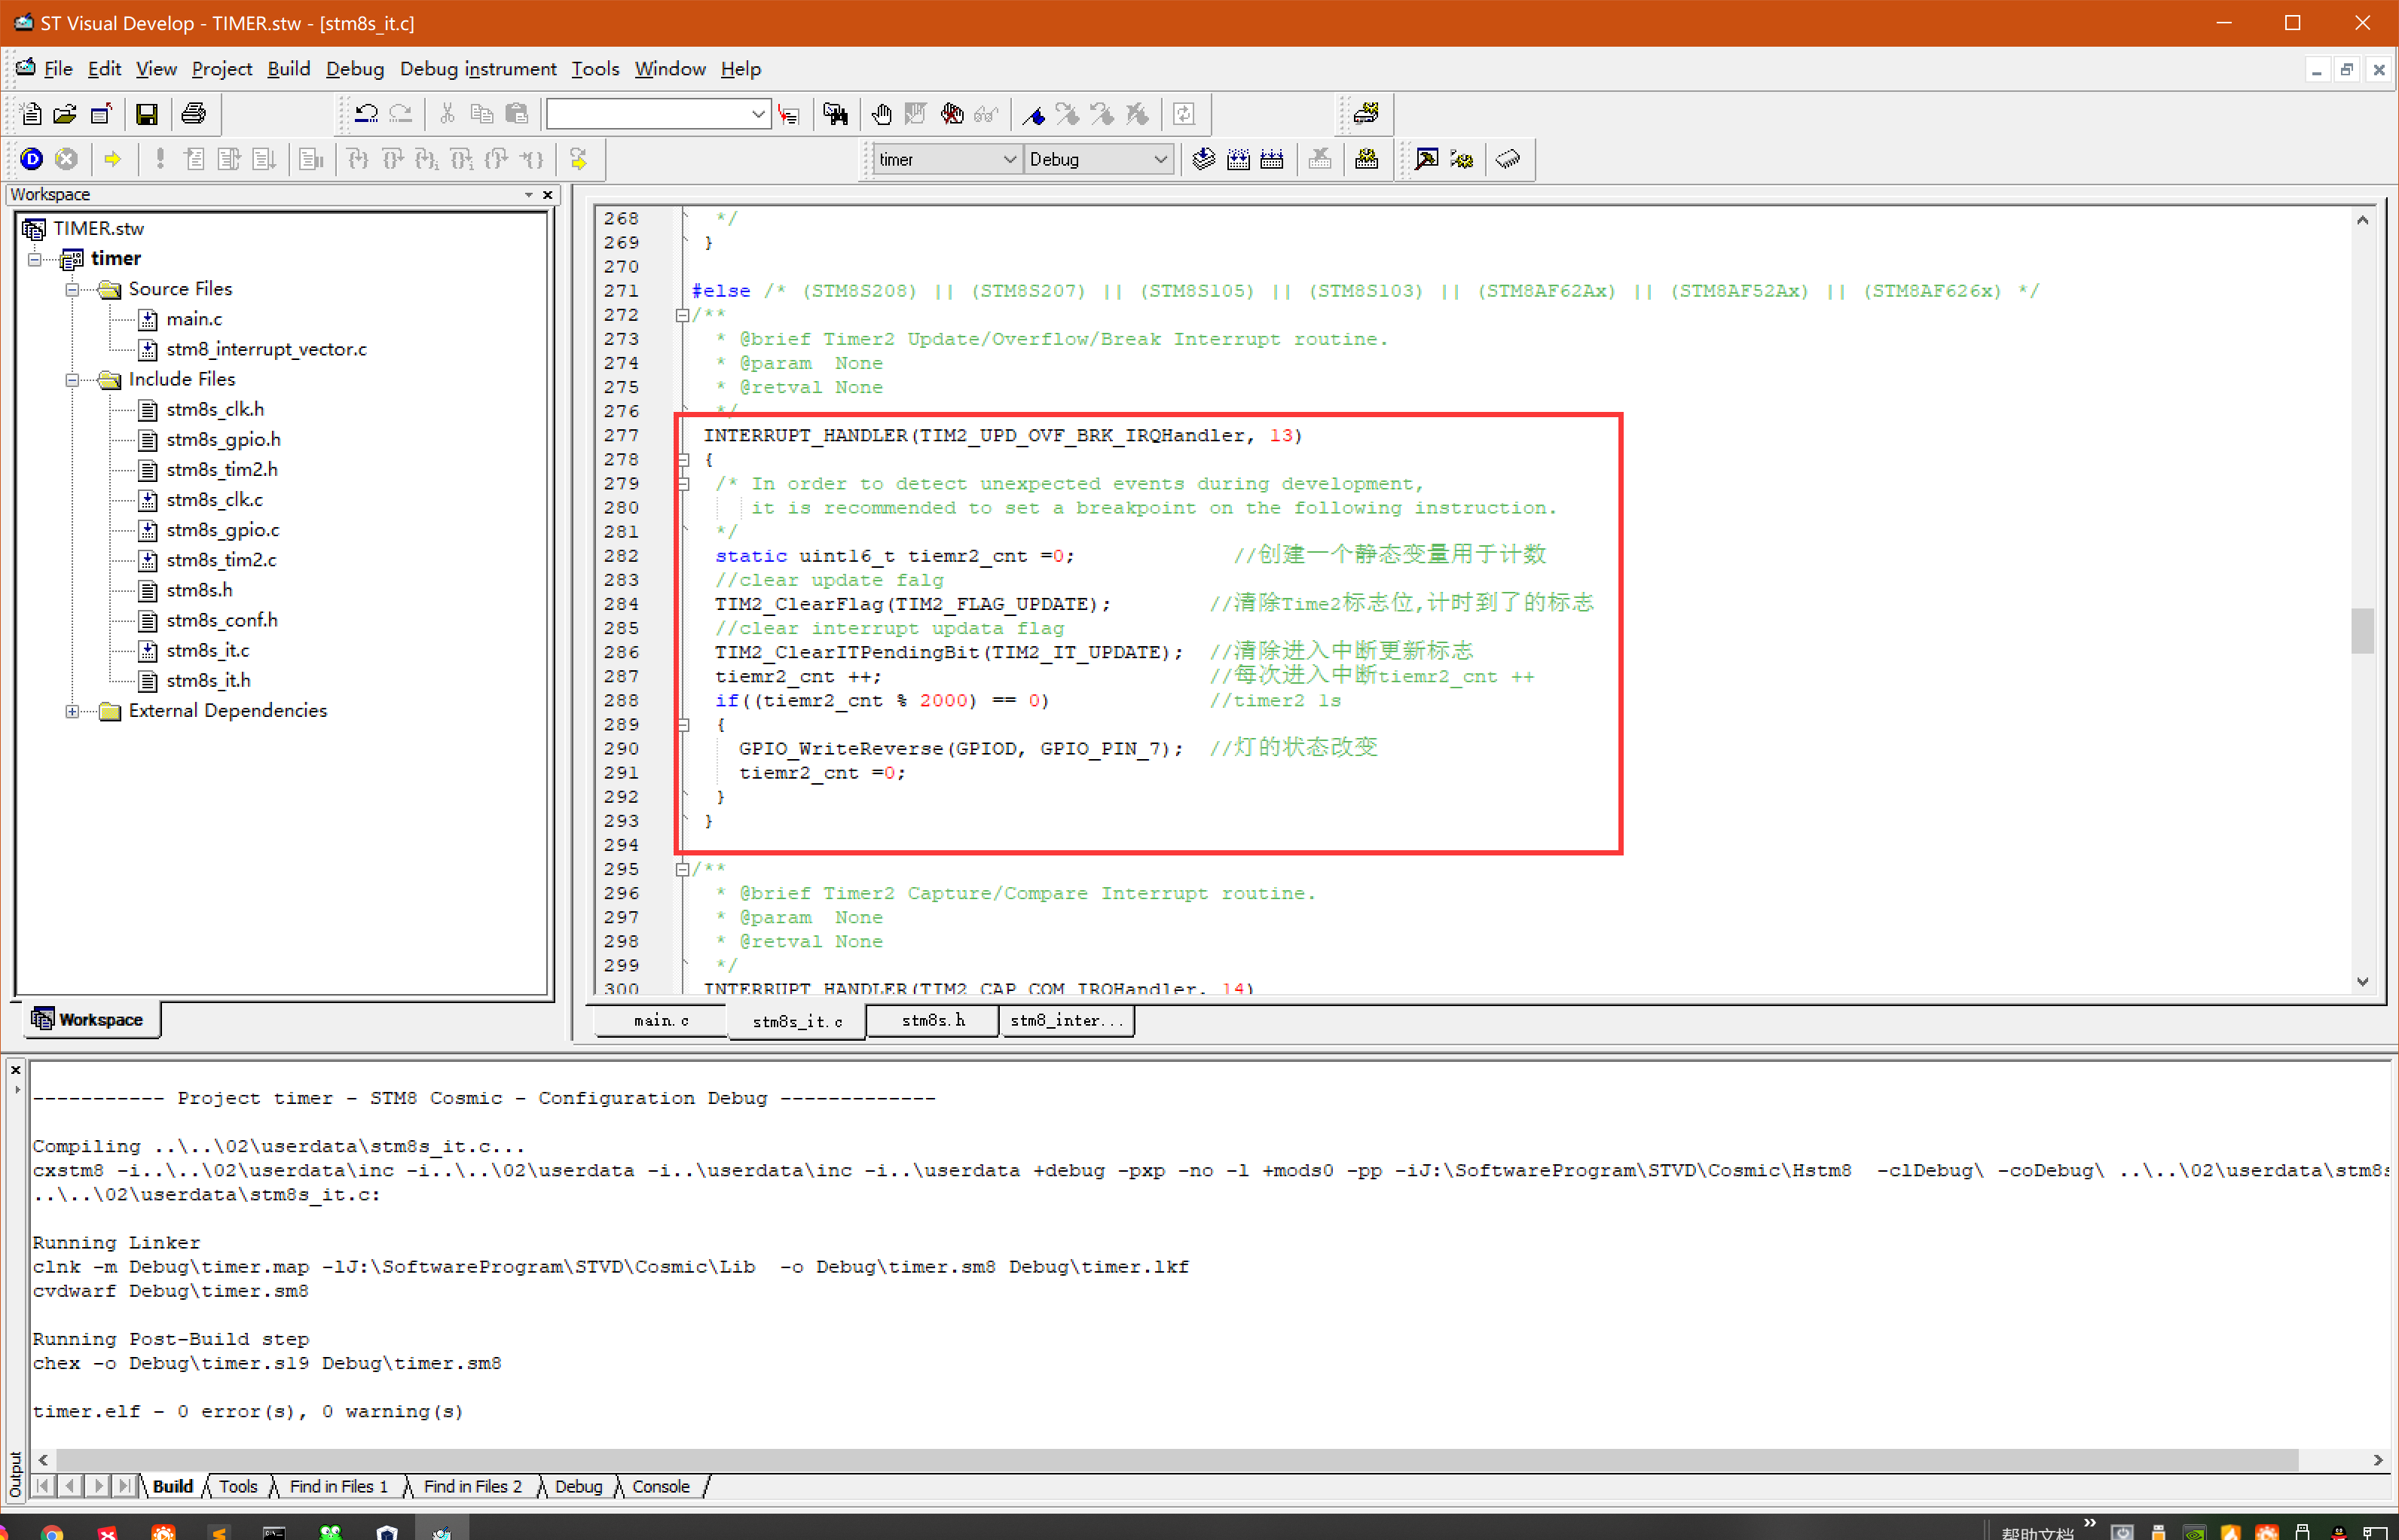Fold the if block at line 289
The image size is (2399, 1540).
683,725
